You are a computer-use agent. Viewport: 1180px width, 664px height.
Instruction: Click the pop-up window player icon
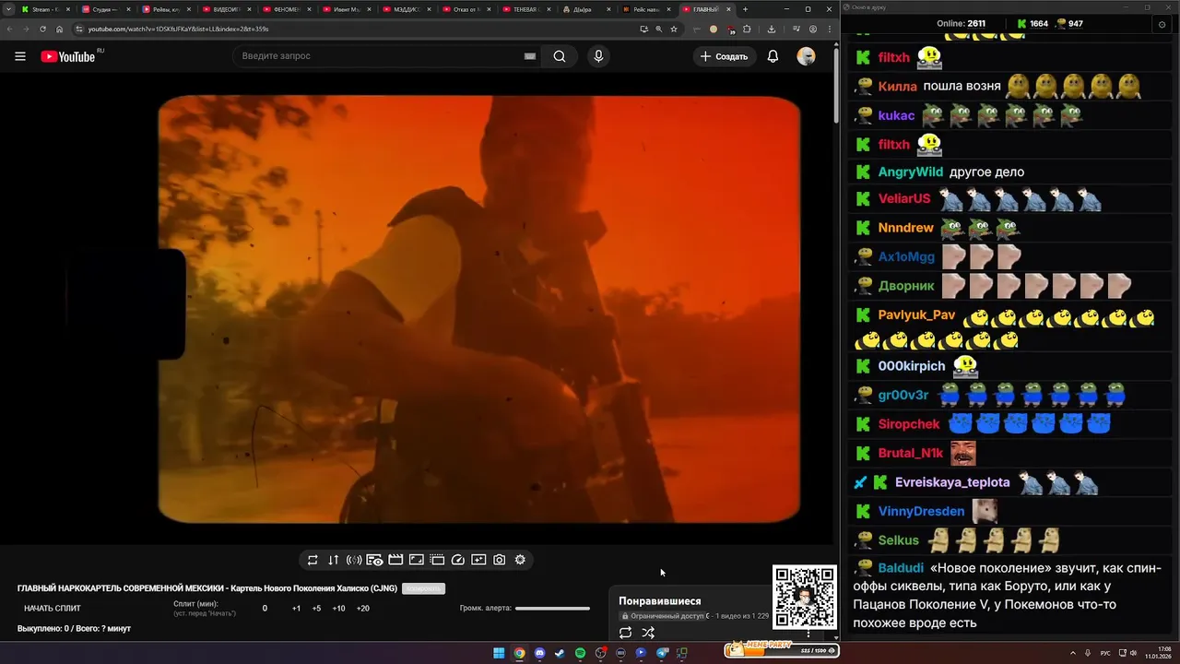(x=437, y=560)
